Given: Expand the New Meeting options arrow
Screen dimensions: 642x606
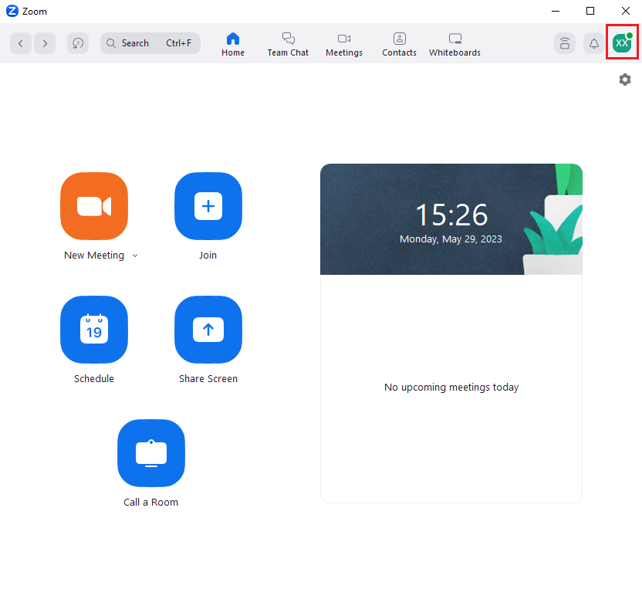Looking at the screenshot, I should [135, 256].
